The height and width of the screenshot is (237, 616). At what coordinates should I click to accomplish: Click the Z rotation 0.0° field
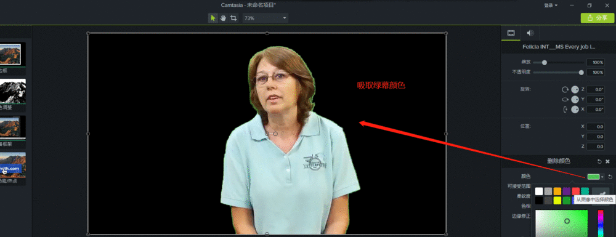coord(595,89)
